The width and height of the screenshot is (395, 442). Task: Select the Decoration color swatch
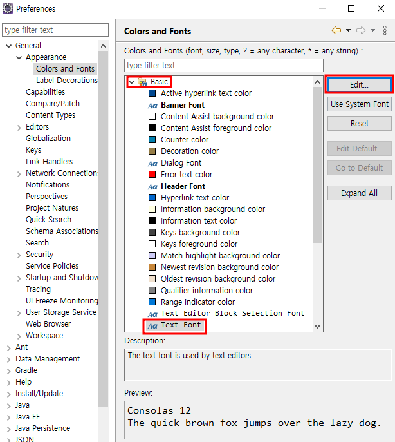click(152, 151)
